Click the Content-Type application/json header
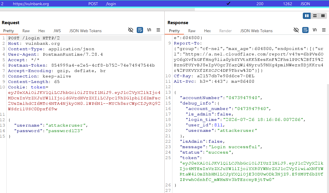The width and height of the screenshot is (329, 193). [51, 49]
